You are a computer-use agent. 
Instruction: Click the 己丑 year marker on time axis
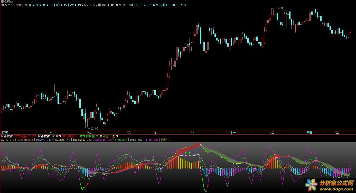tap(5, 133)
